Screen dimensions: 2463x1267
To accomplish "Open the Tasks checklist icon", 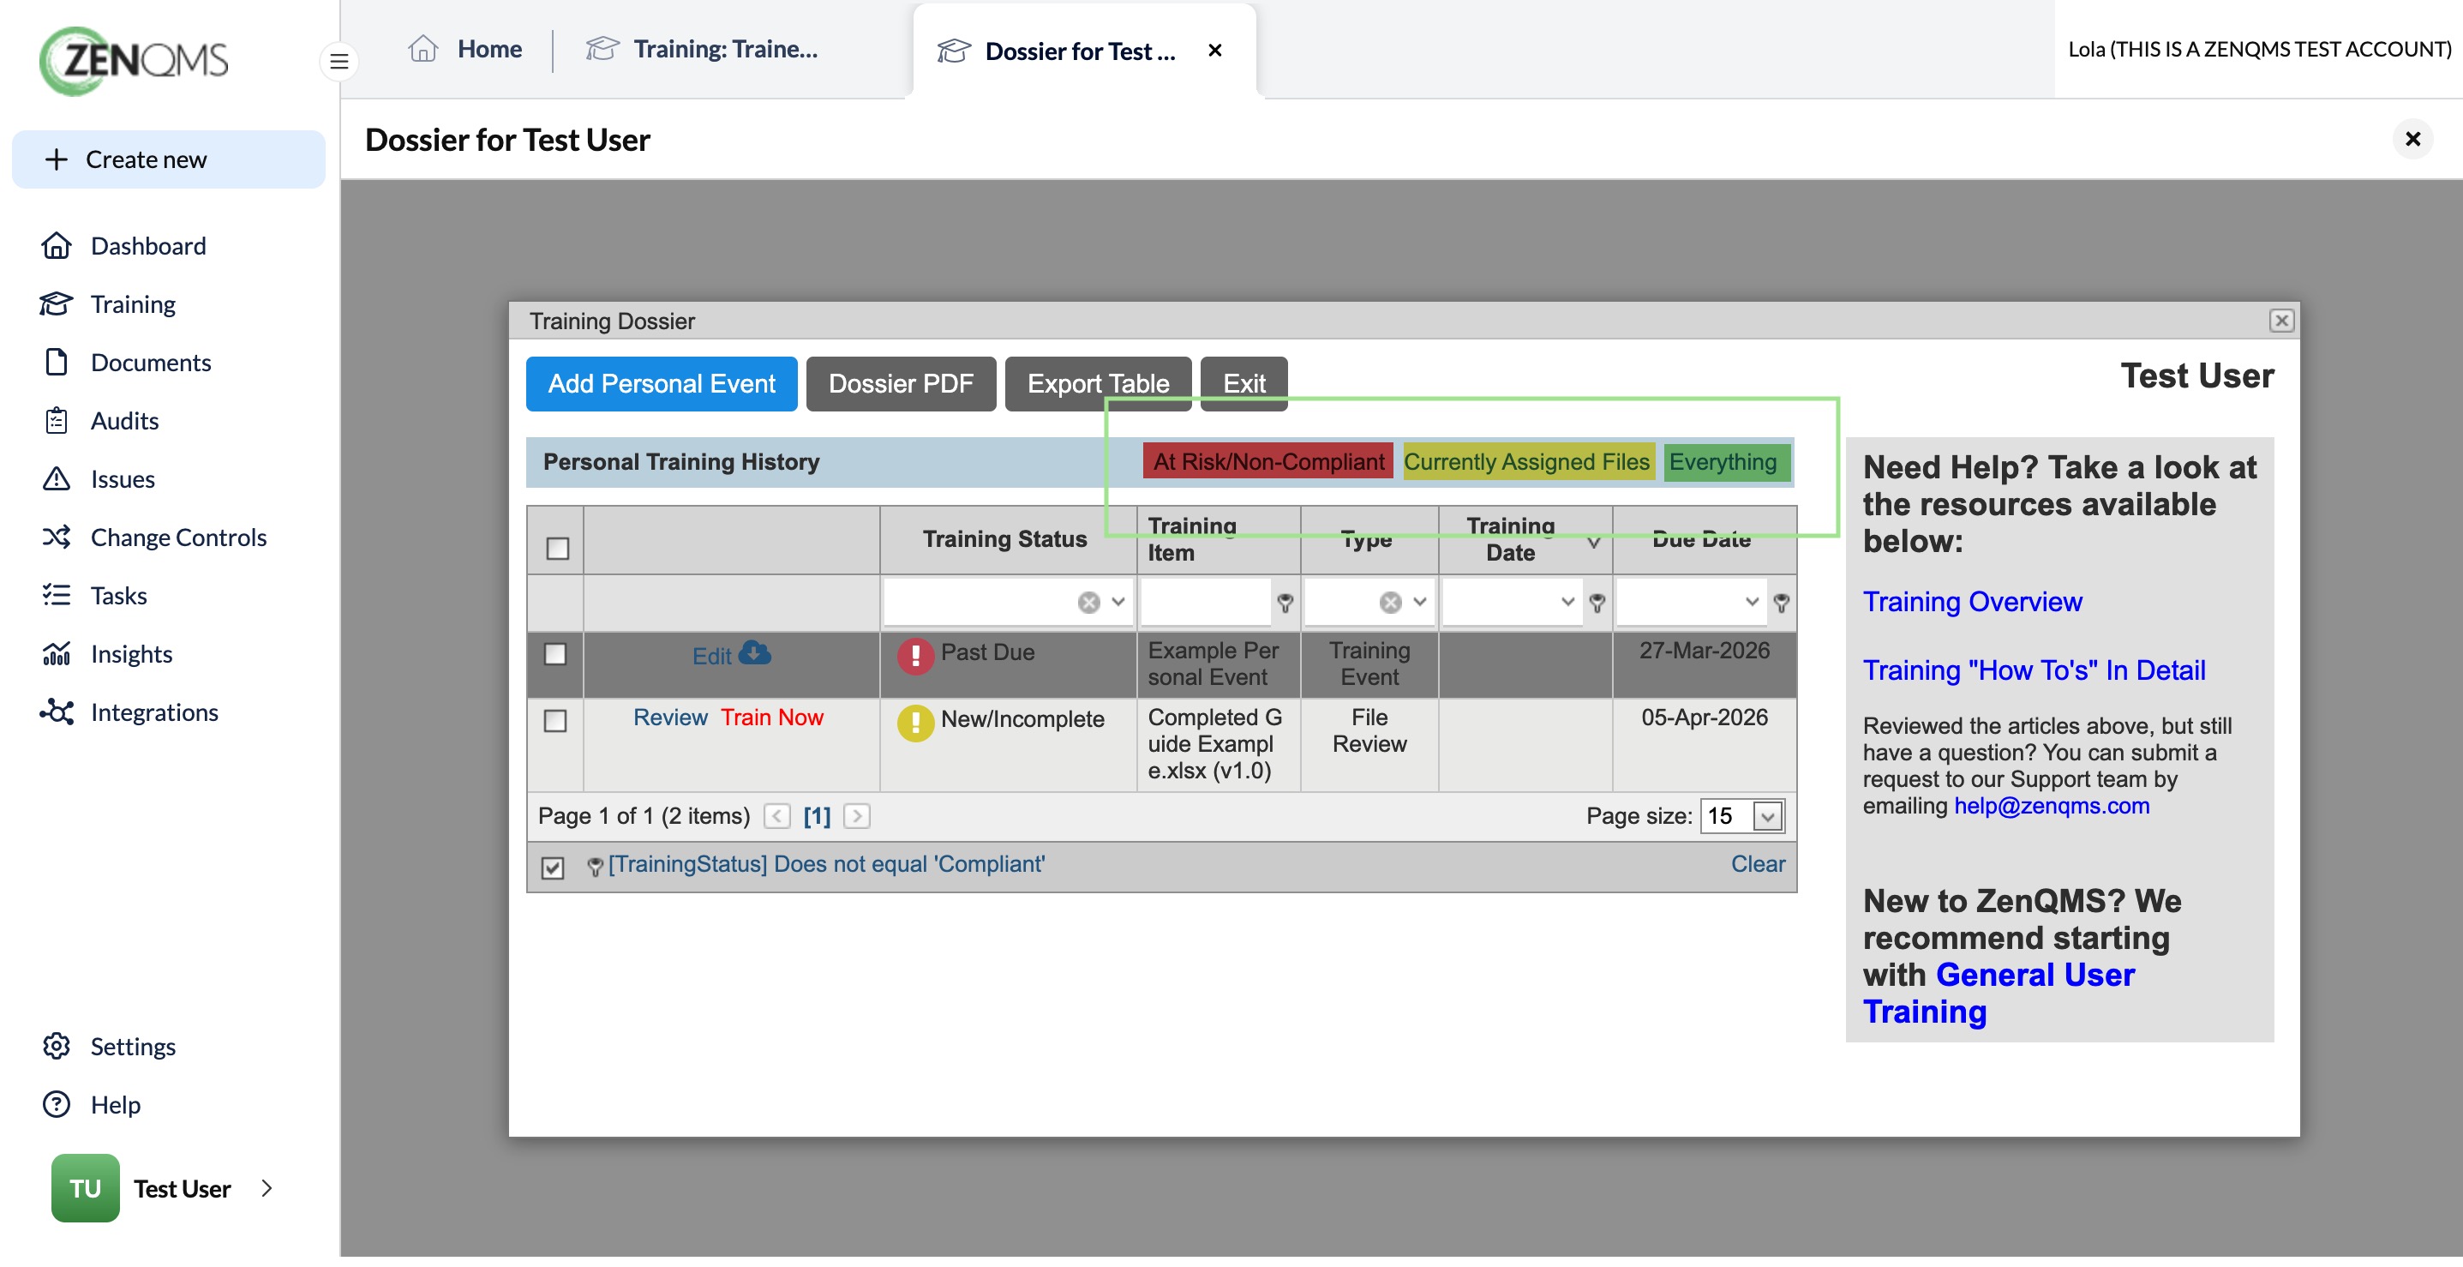I will point(57,596).
